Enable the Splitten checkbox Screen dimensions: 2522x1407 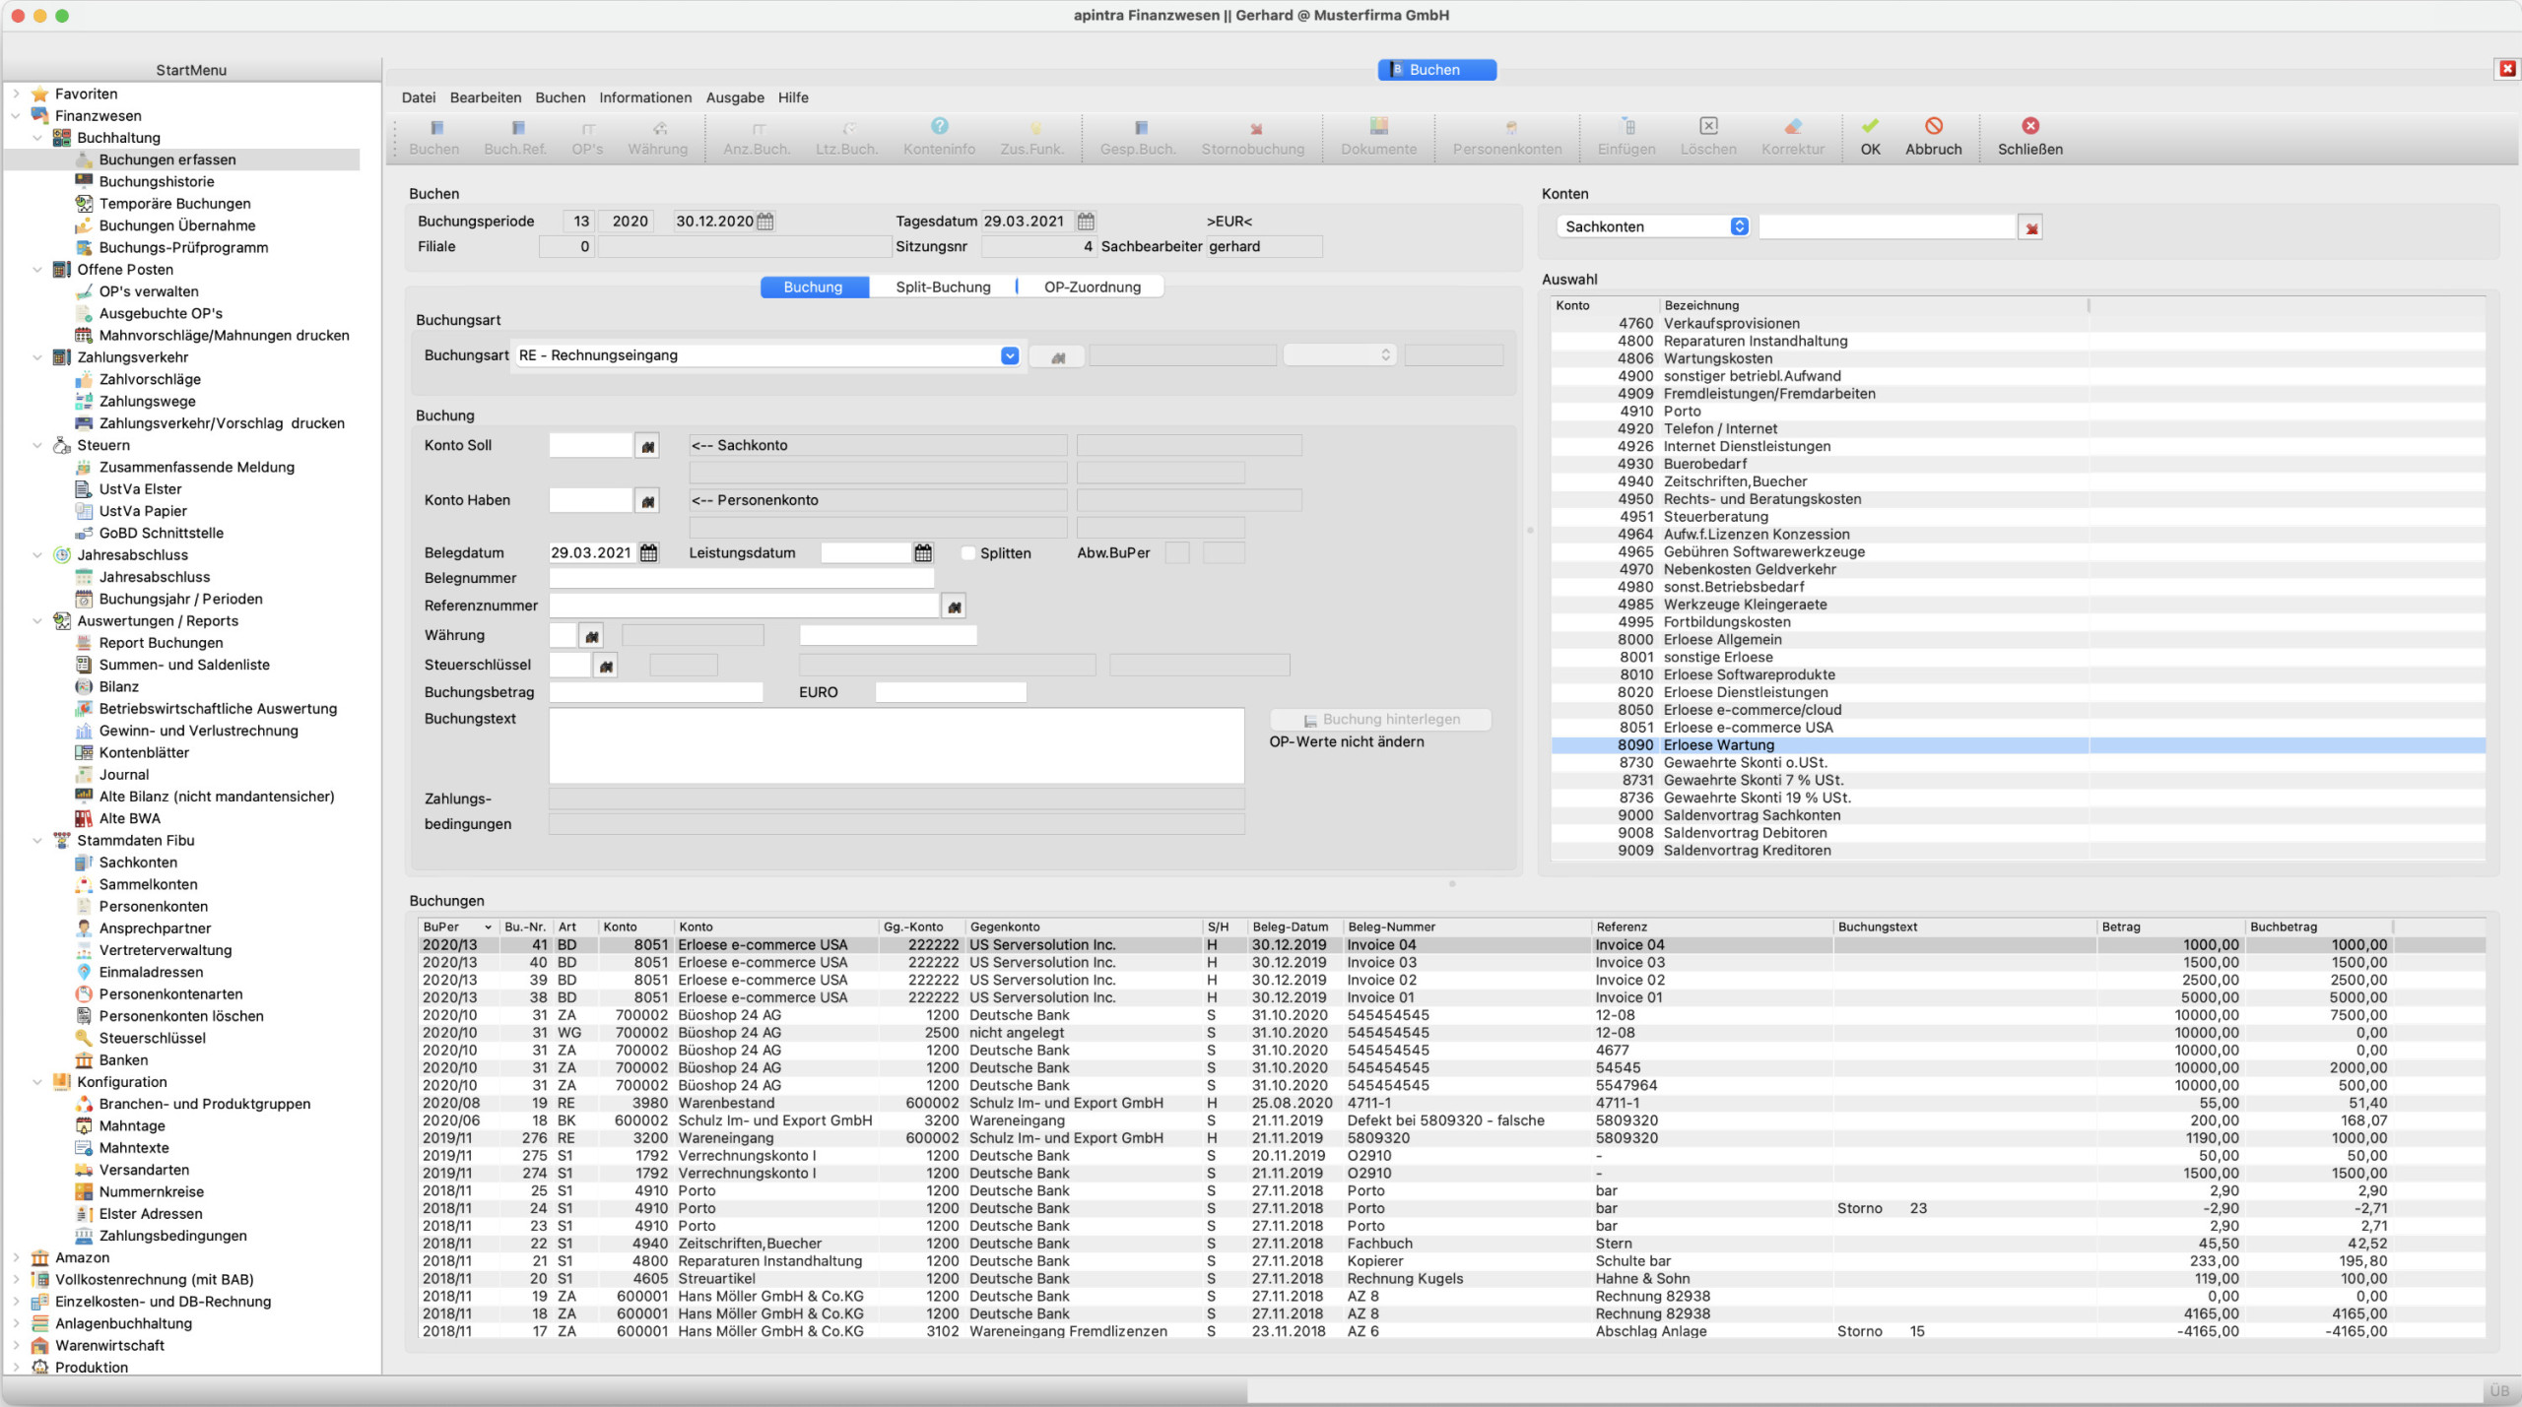pos(967,553)
